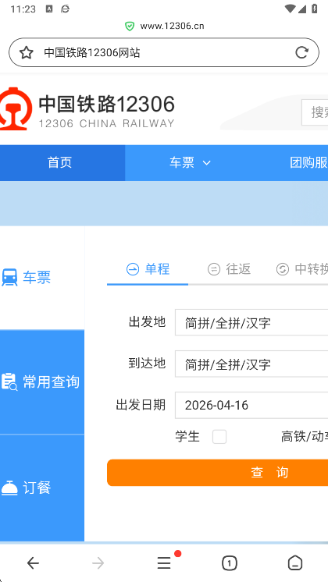Image resolution: width=328 pixels, height=582 pixels.
Task: Tap the 高铁/动车 option label
Action: (305, 437)
